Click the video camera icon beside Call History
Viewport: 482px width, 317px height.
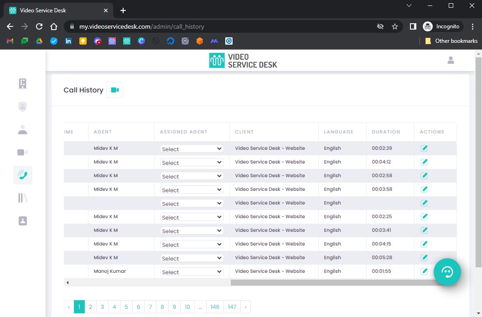[x=114, y=90]
